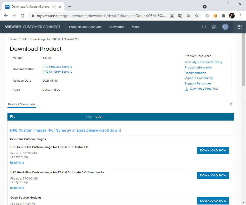This screenshot has width=246, height=205.
Task: Click the page vertical scrollbar thumb
Action: (243, 59)
